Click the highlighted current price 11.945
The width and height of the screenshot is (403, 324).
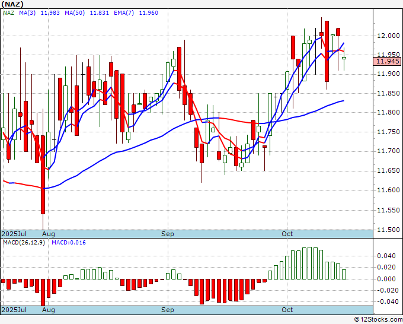[387, 61]
